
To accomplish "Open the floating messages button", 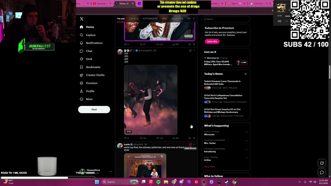I will point(322,172).
